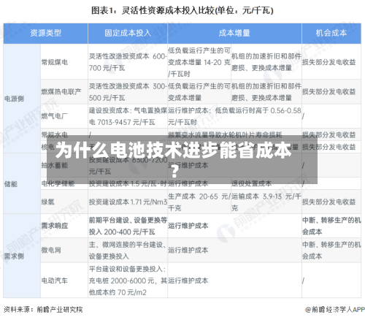Click 中断、转移生产的机会成本 in 需求响应 row
Screen dimensions: 365x320
331,226
